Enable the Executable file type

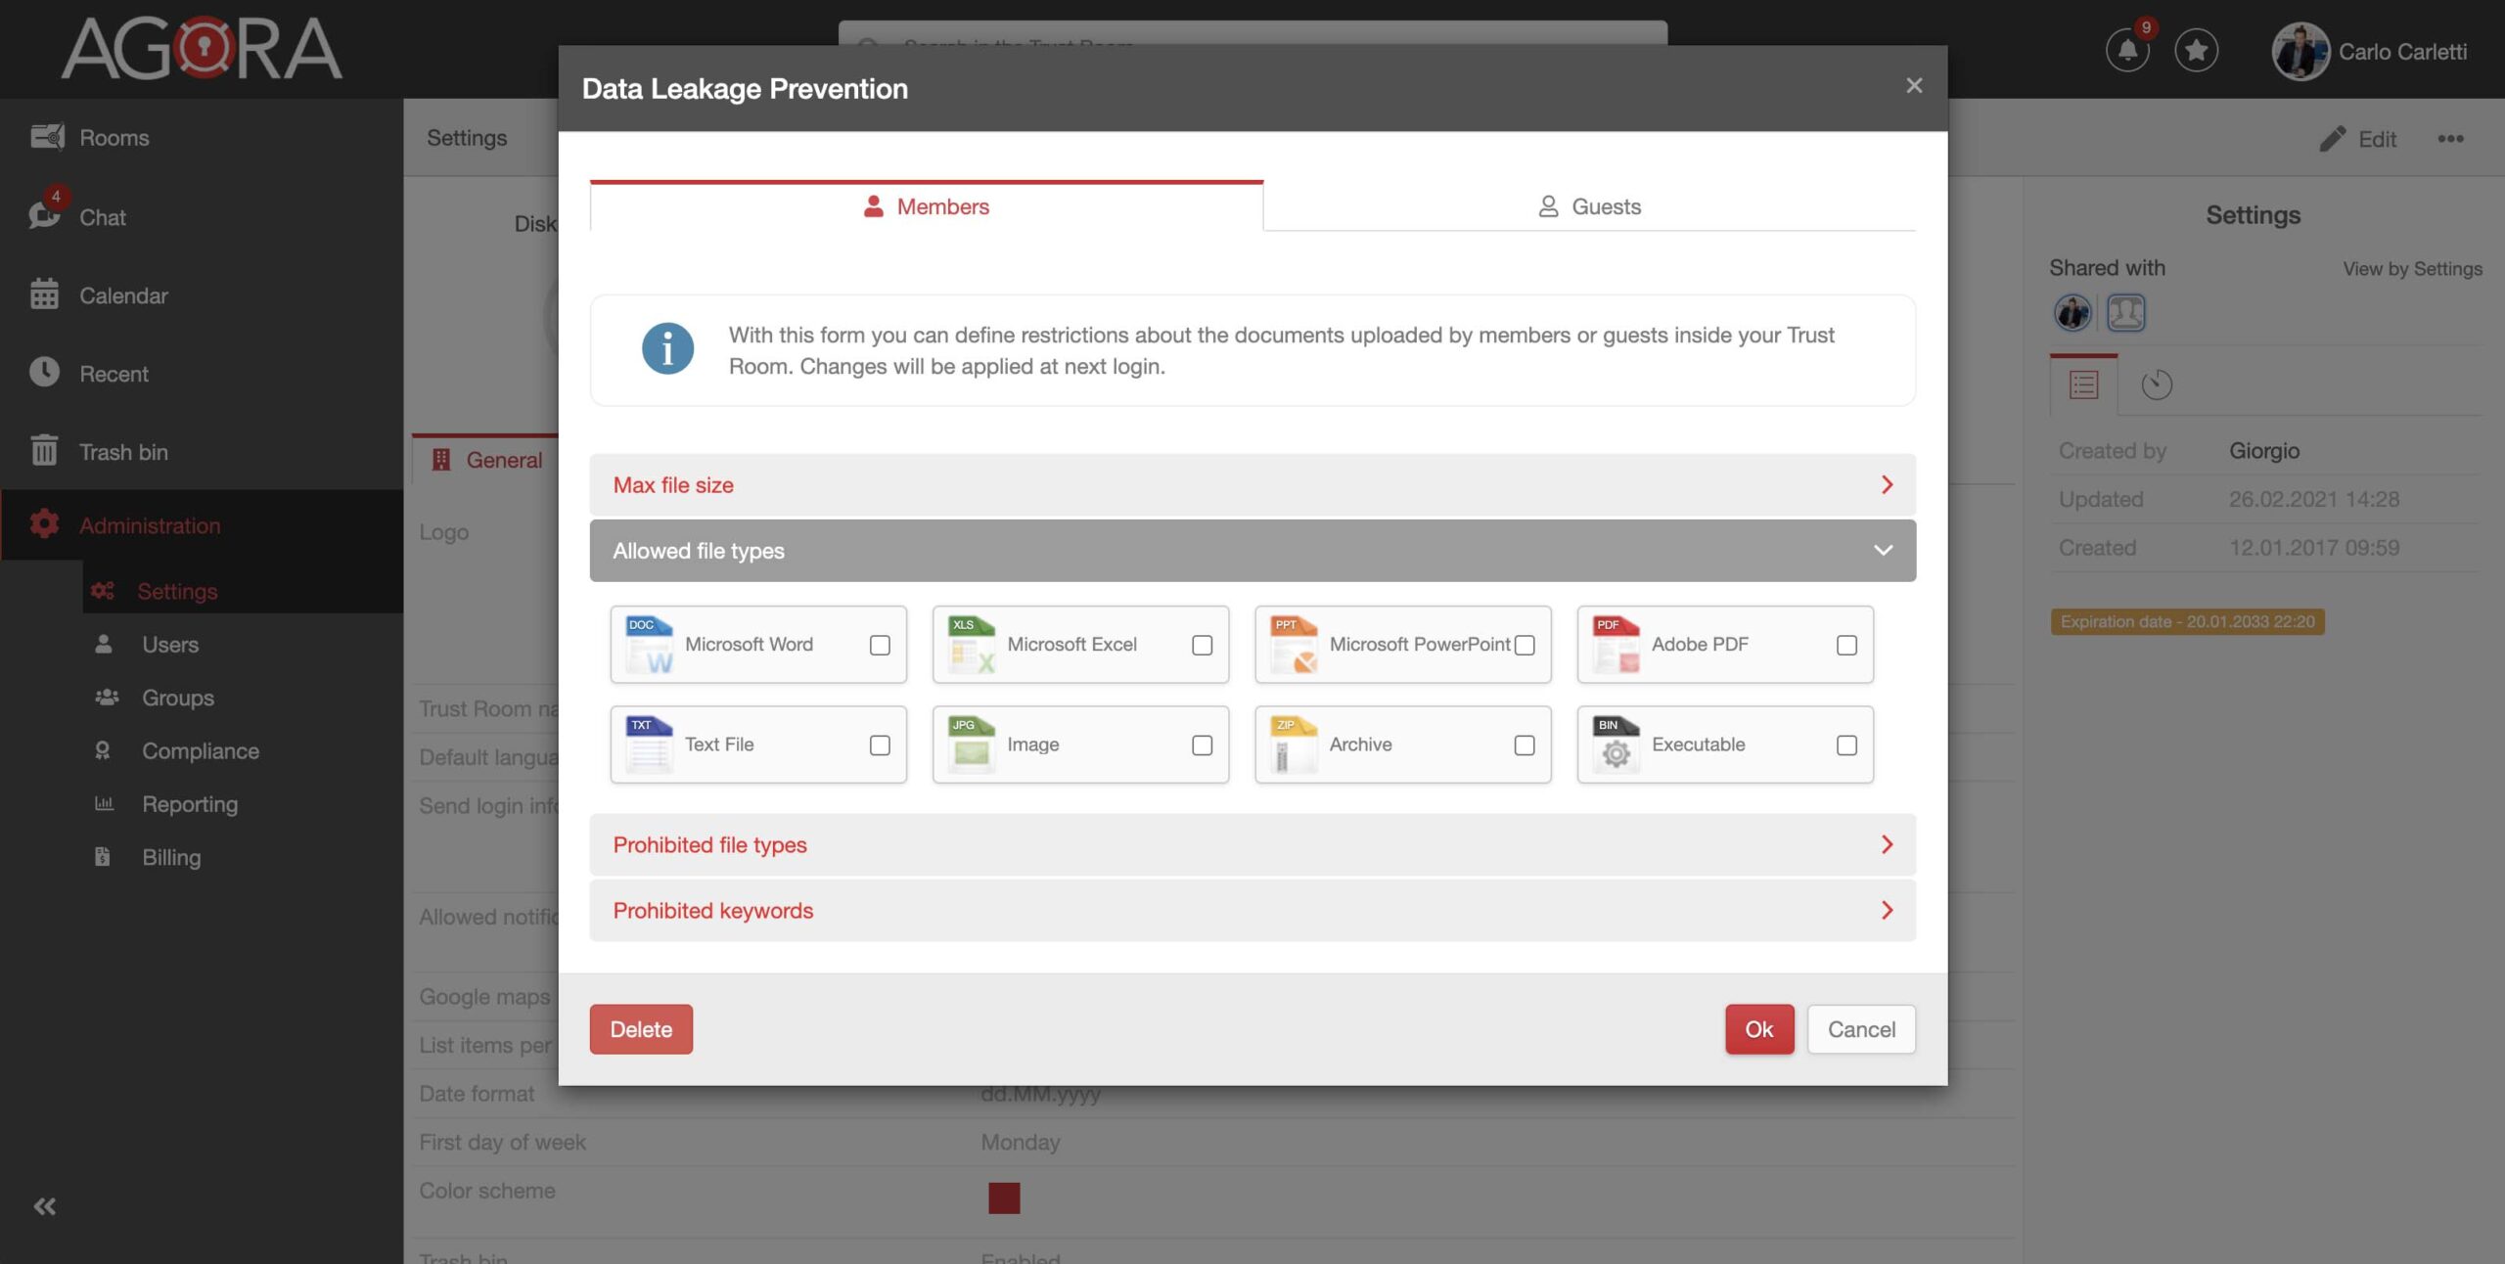pos(1845,745)
